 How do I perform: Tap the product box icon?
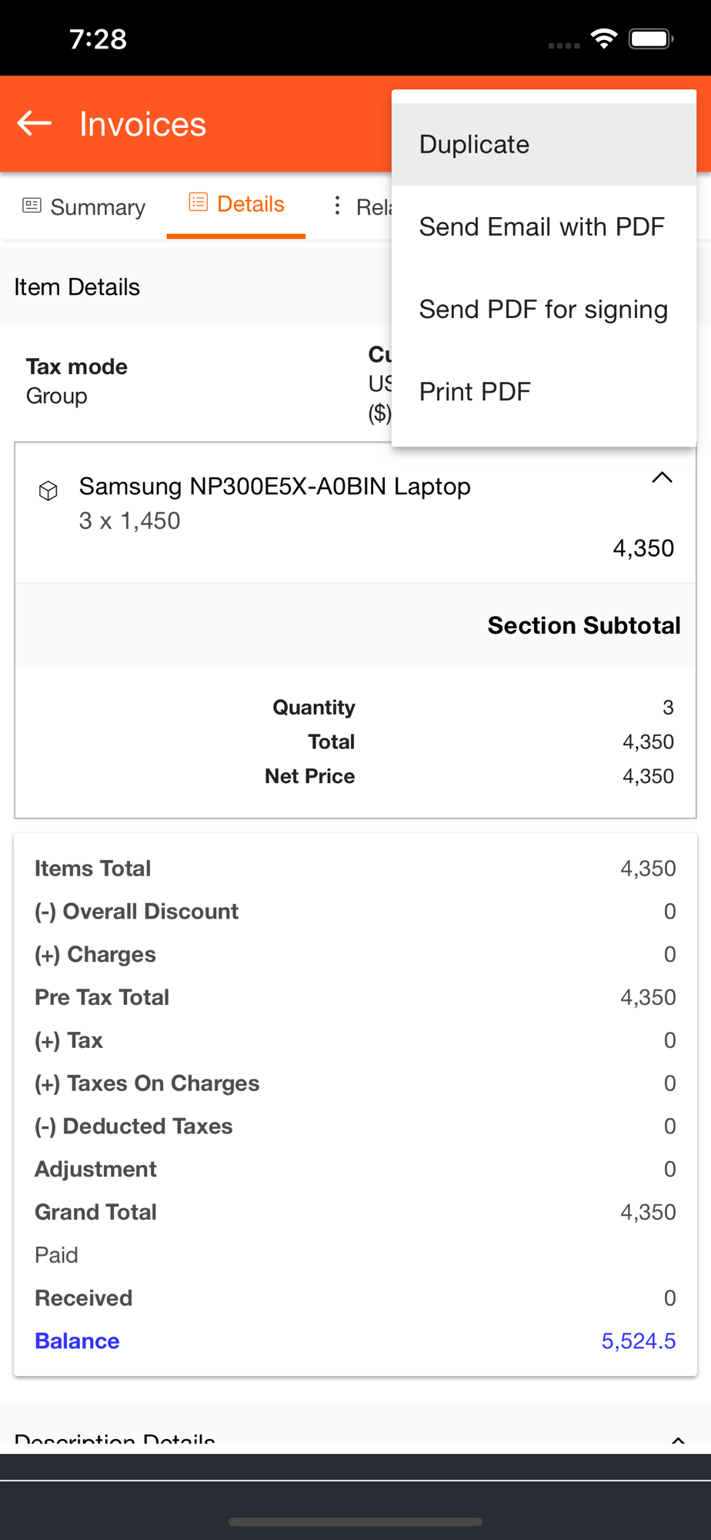click(48, 490)
